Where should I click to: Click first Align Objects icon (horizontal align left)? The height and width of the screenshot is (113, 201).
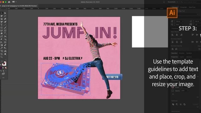tap(172, 35)
